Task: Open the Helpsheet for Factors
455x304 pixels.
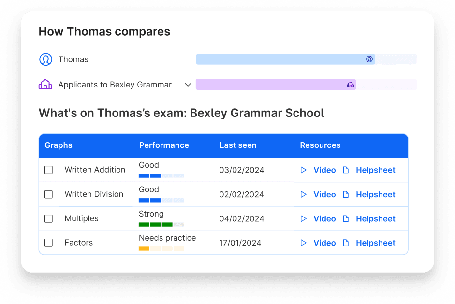Action: 376,243
